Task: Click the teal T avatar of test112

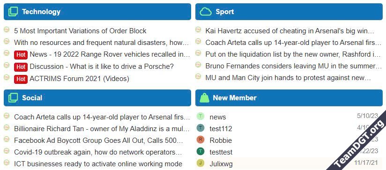Action: (200, 128)
